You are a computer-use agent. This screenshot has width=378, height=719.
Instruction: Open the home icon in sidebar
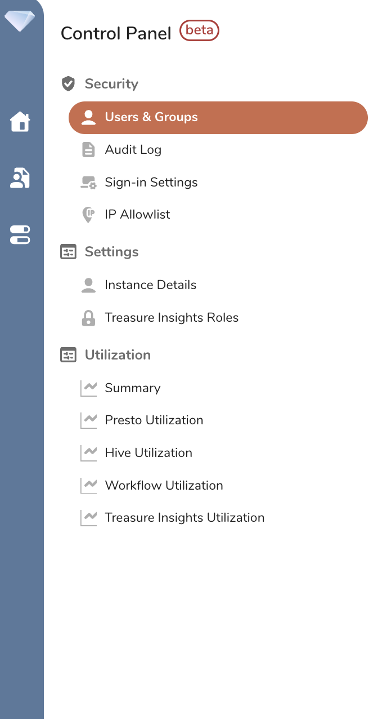pos(20,121)
